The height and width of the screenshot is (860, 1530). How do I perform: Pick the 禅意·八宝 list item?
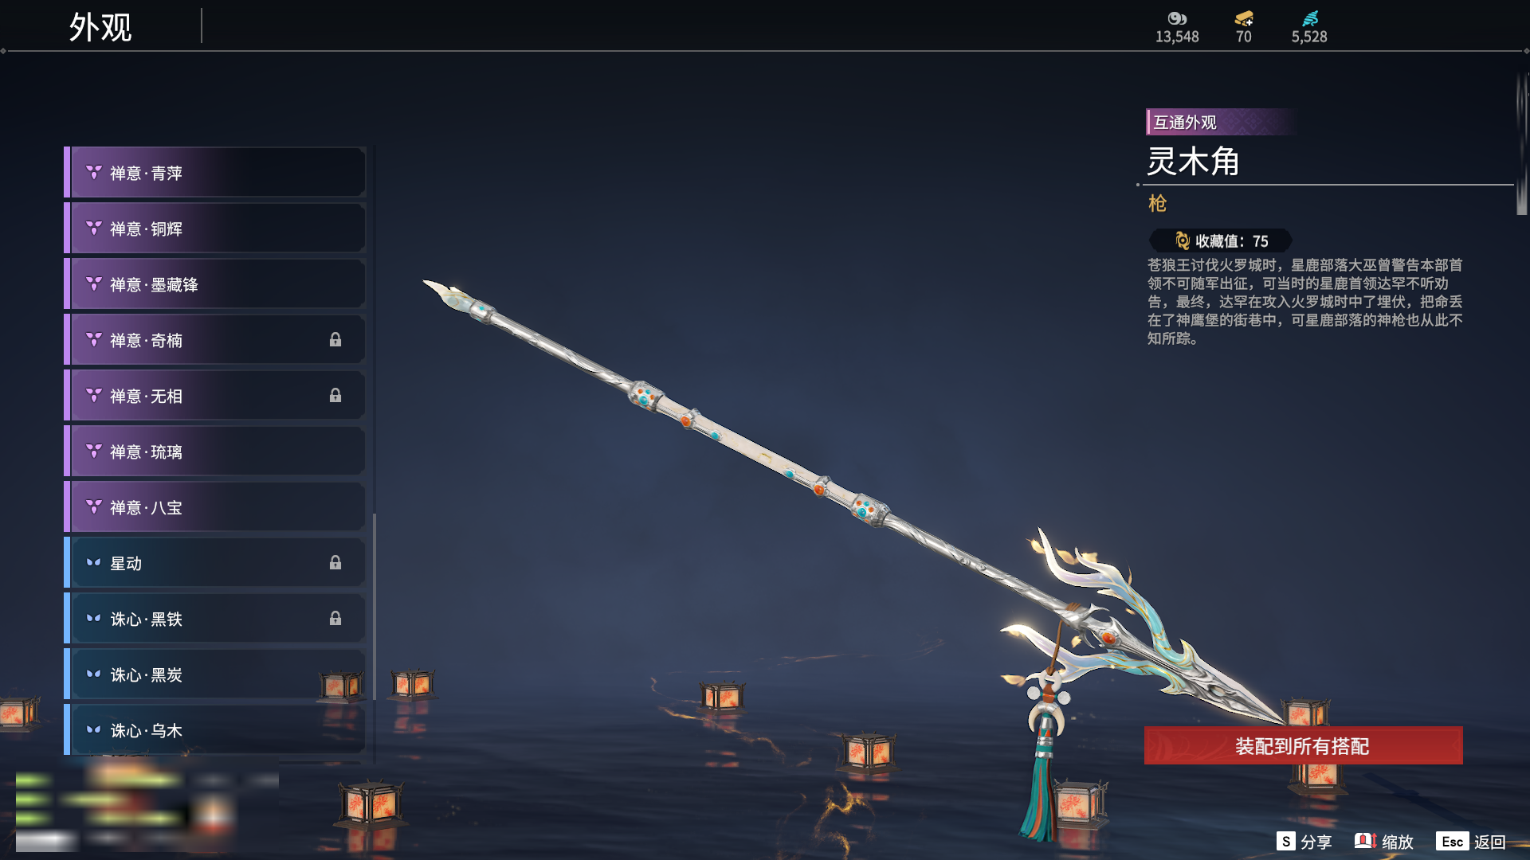[x=215, y=507]
